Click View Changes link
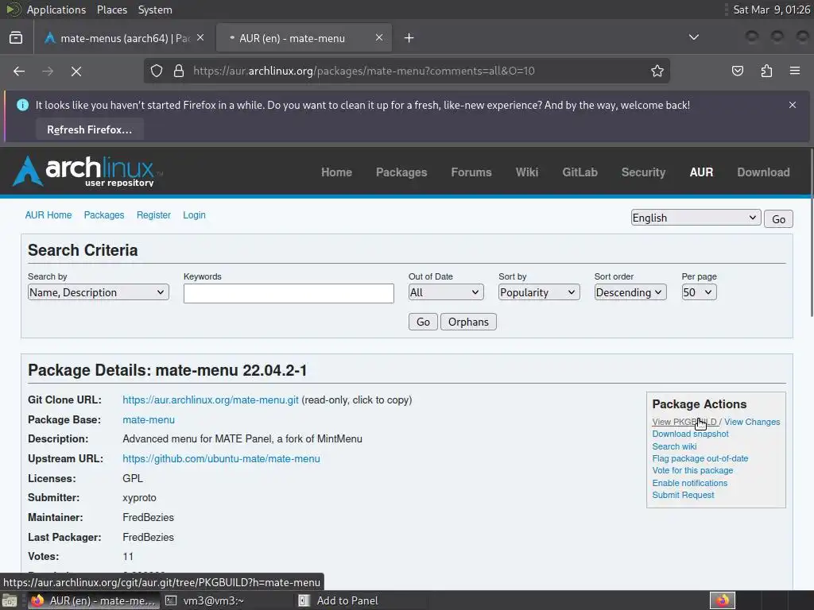The image size is (814, 610). (x=752, y=422)
